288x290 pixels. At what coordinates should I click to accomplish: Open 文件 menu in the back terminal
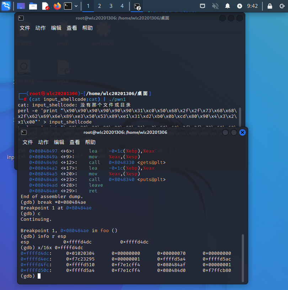(25, 28)
